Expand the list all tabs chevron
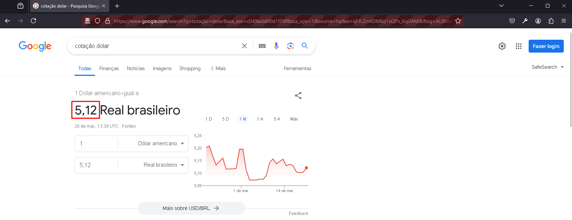Viewport: 572px width, 220px height. coord(501,6)
